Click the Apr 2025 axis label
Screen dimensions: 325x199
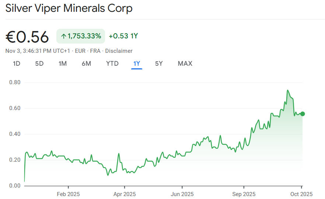pyautogui.click(x=125, y=194)
